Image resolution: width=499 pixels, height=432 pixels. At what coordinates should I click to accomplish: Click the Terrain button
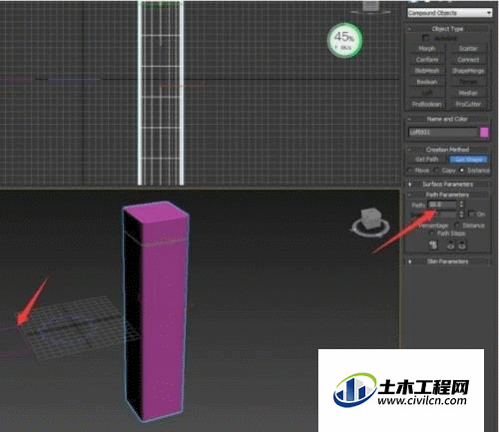click(x=468, y=82)
